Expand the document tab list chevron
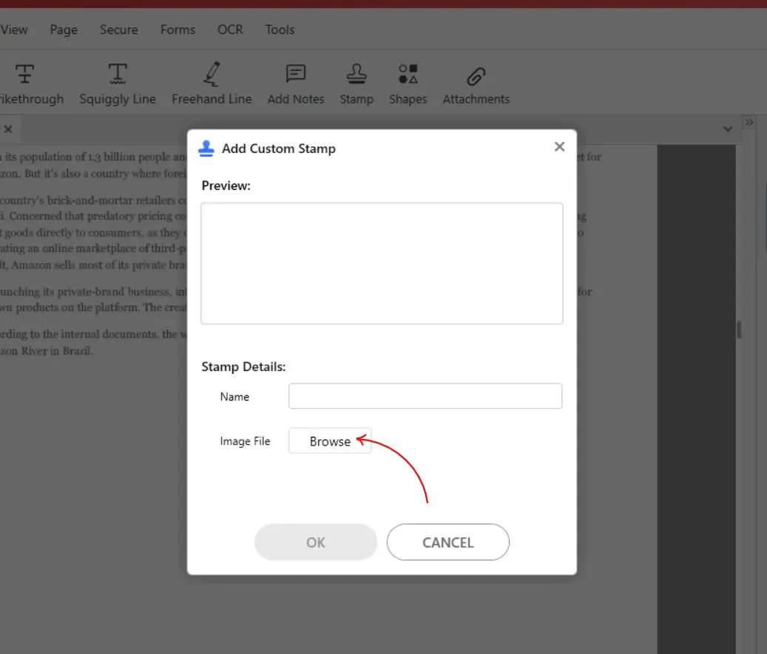This screenshot has height=654, width=767. [727, 129]
